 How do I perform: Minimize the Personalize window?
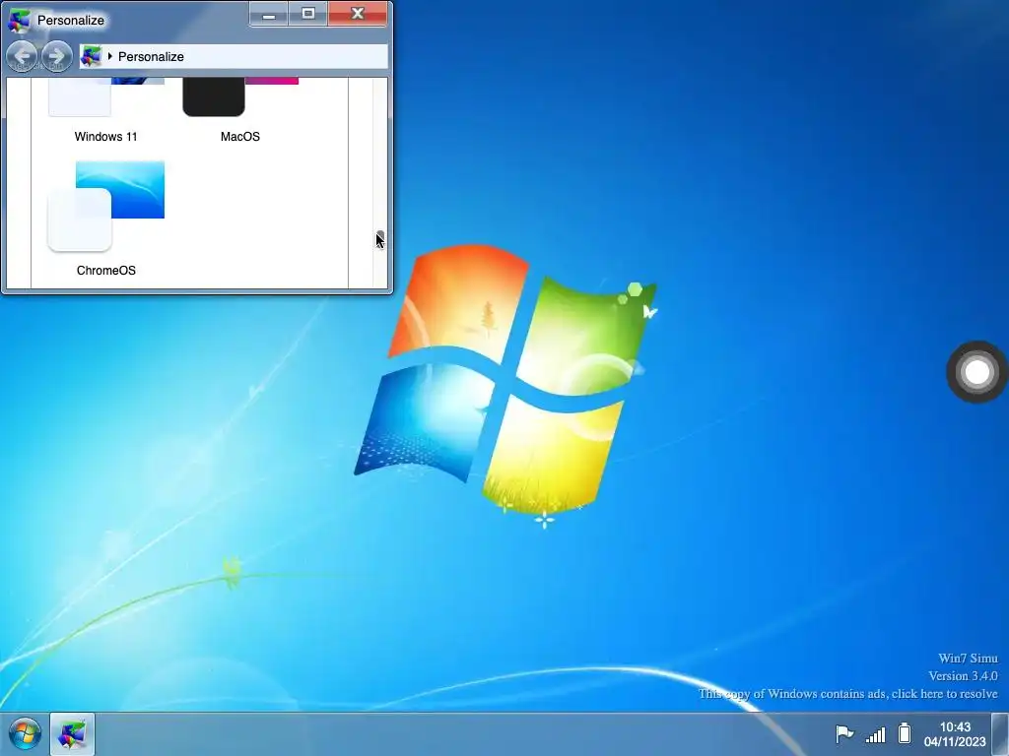[269, 14]
